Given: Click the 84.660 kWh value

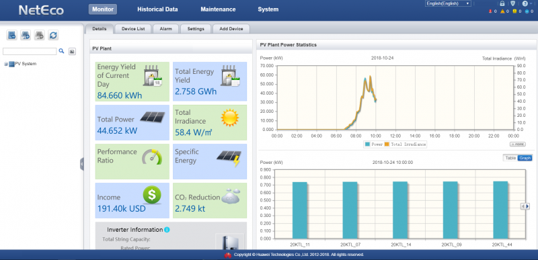Looking at the screenshot, I should pyautogui.click(x=120, y=95).
